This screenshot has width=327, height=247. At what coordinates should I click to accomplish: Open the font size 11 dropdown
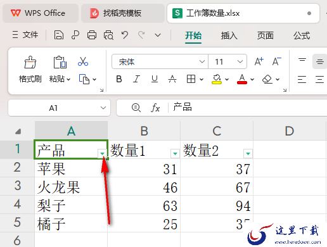(240, 61)
